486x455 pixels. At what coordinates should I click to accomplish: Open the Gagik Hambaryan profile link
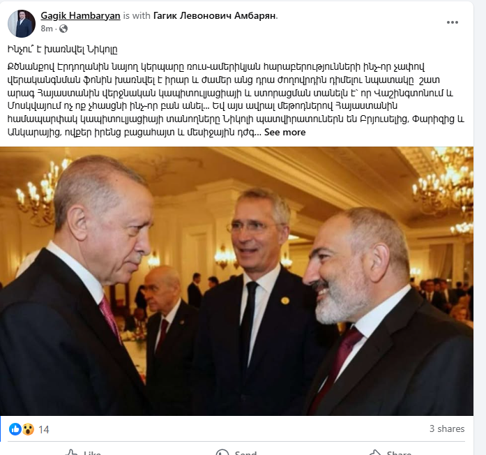(80, 15)
